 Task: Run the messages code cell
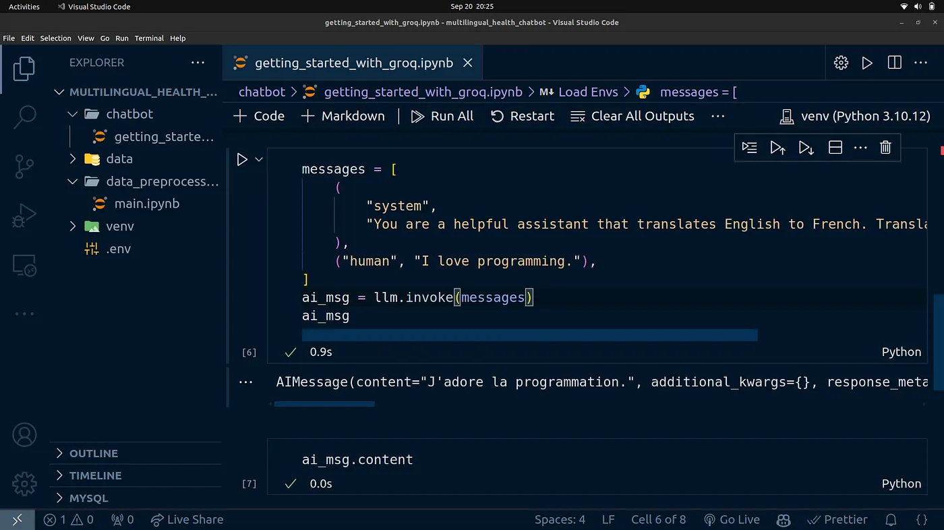point(242,160)
